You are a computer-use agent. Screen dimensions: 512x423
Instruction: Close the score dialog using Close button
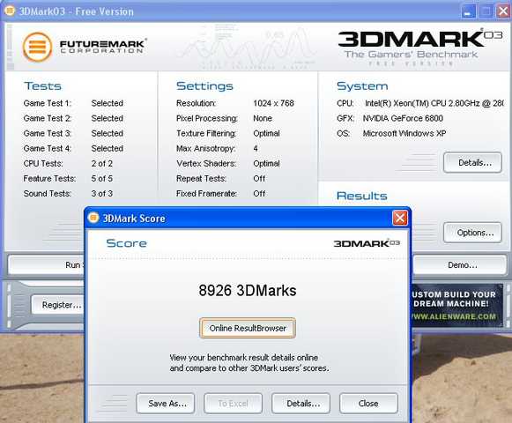point(368,404)
